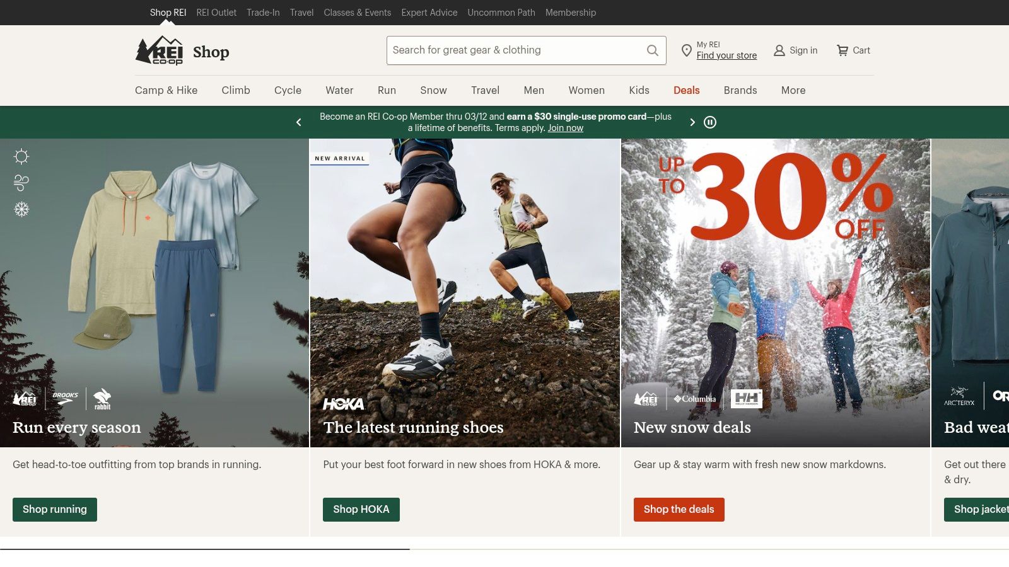Open the latest running shoes image
The image size is (1009, 567).
pos(465,293)
